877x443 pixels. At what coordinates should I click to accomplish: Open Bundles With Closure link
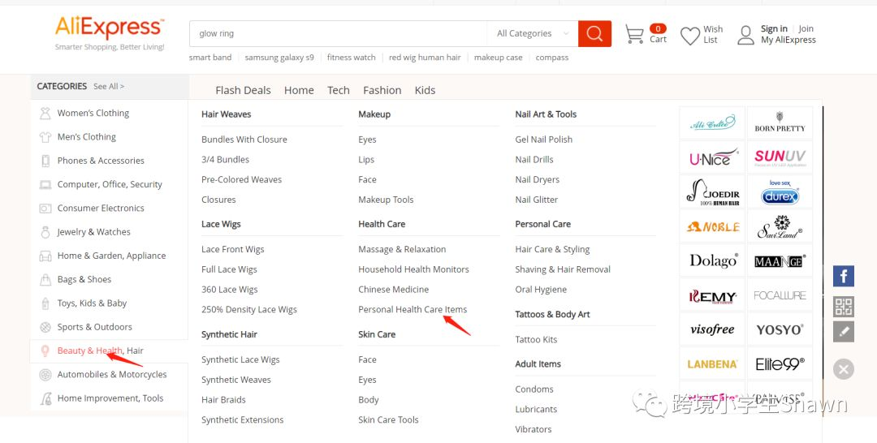244,140
